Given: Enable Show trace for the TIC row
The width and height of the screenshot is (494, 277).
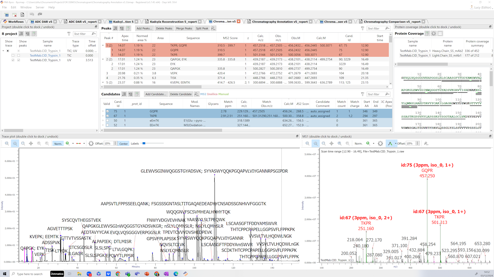Looking at the screenshot, I should [x=13, y=55].
